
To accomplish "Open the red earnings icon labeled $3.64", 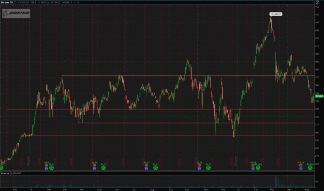I will pos(94,165).
